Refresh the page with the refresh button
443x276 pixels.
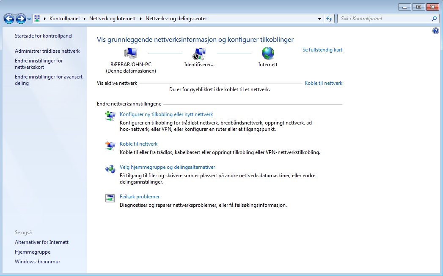click(x=329, y=19)
